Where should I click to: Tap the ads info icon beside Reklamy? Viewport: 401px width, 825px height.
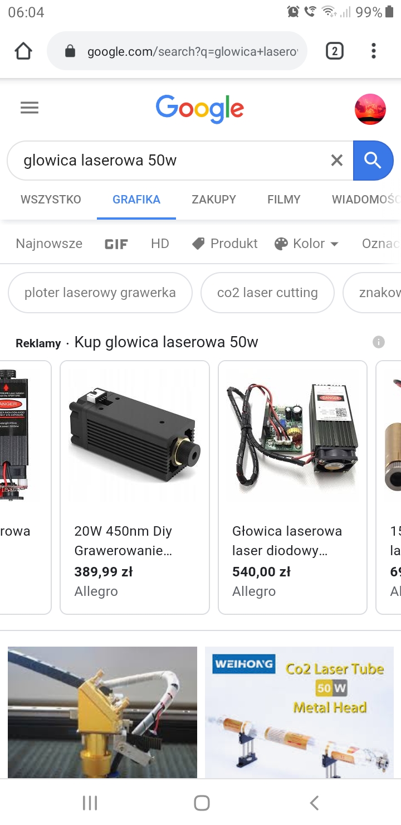[379, 342]
